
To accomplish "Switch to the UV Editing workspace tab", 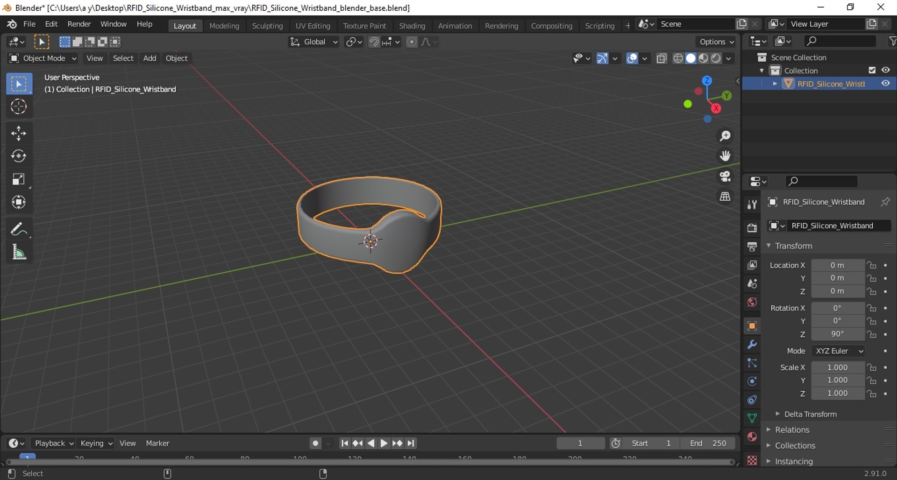I will [x=313, y=26].
